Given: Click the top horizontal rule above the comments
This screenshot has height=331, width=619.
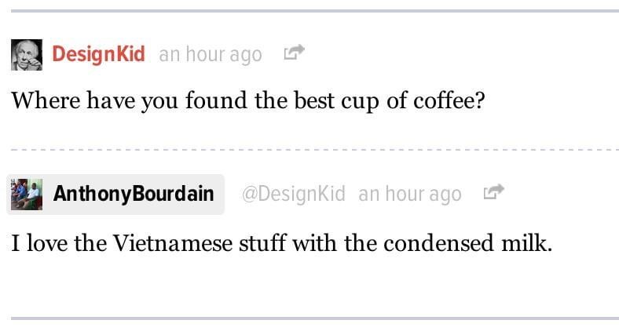Looking at the screenshot, I should click(314, 10).
